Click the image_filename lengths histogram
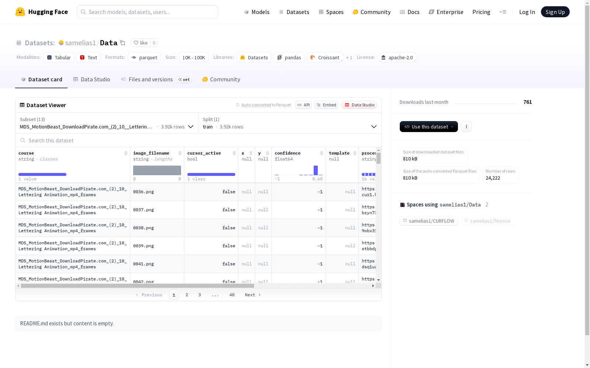Viewport: 590px width, 368px height. pyautogui.click(x=157, y=170)
